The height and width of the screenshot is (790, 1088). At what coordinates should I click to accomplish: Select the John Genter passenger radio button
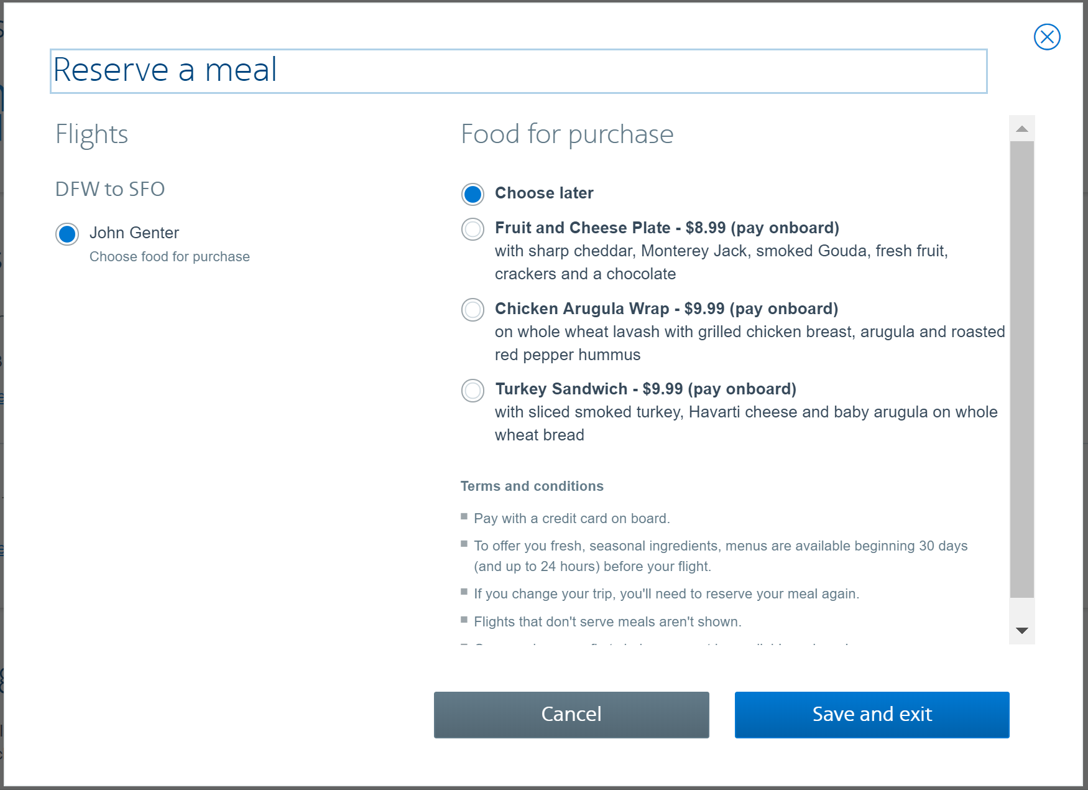pos(67,234)
